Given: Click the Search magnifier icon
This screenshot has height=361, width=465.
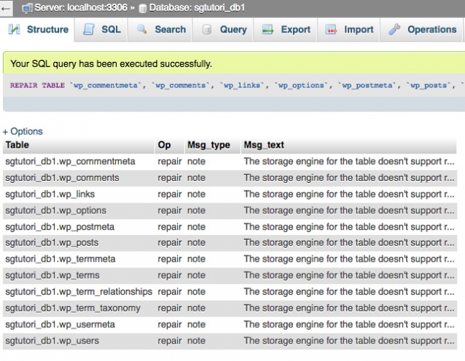Looking at the screenshot, I should click(142, 29).
